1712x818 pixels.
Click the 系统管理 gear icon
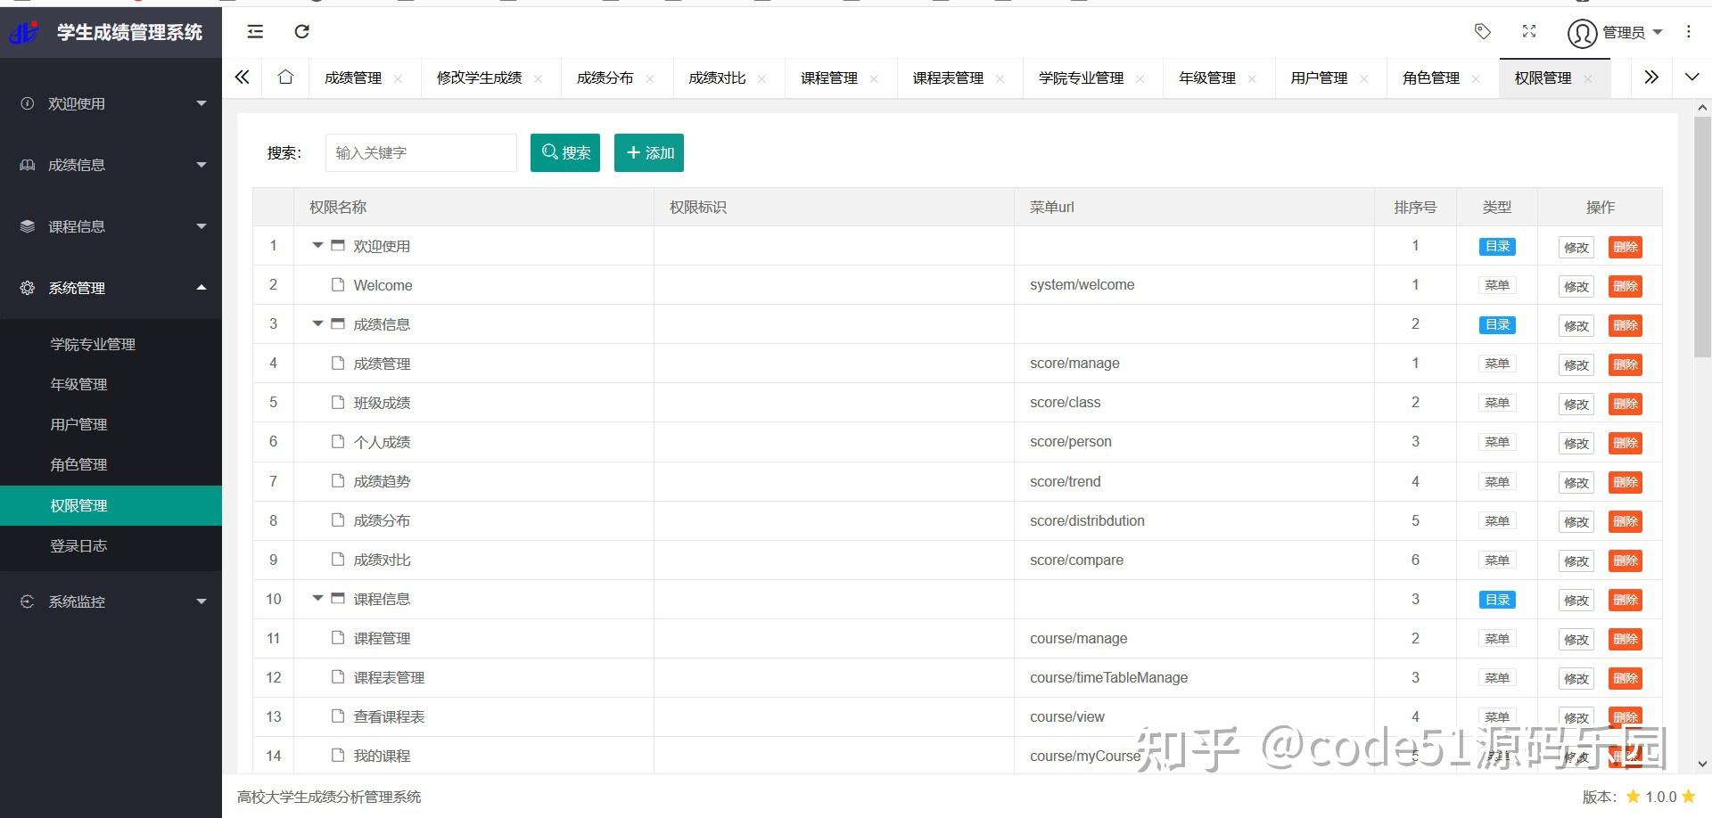pyautogui.click(x=26, y=288)
